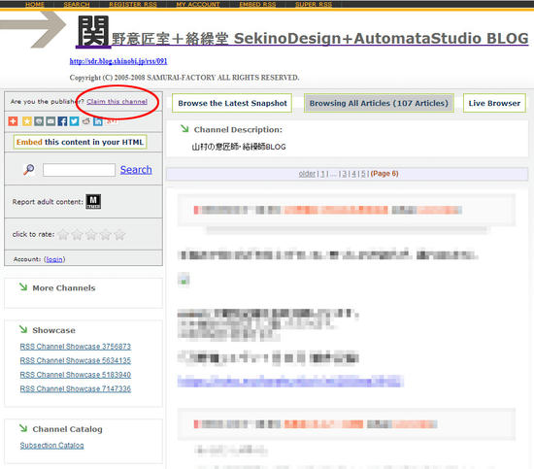Share via the email envelope icon
The image size is (534, 469).
coord(50,121)
